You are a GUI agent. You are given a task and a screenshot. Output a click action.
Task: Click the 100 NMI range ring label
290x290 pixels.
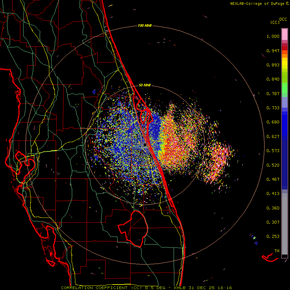tap(145, 25)
